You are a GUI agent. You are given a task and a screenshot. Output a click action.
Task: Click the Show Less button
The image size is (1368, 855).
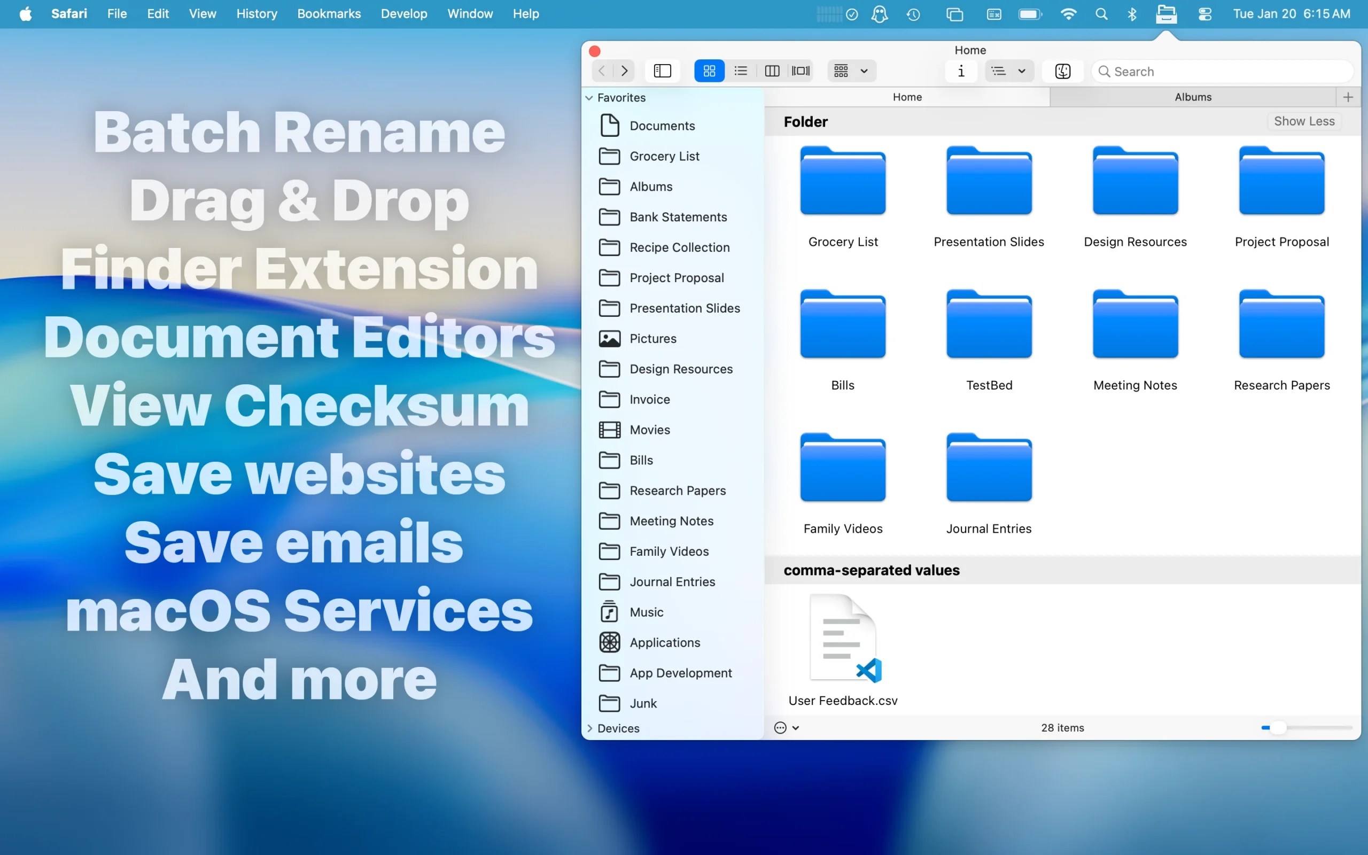pos(1303,121)
